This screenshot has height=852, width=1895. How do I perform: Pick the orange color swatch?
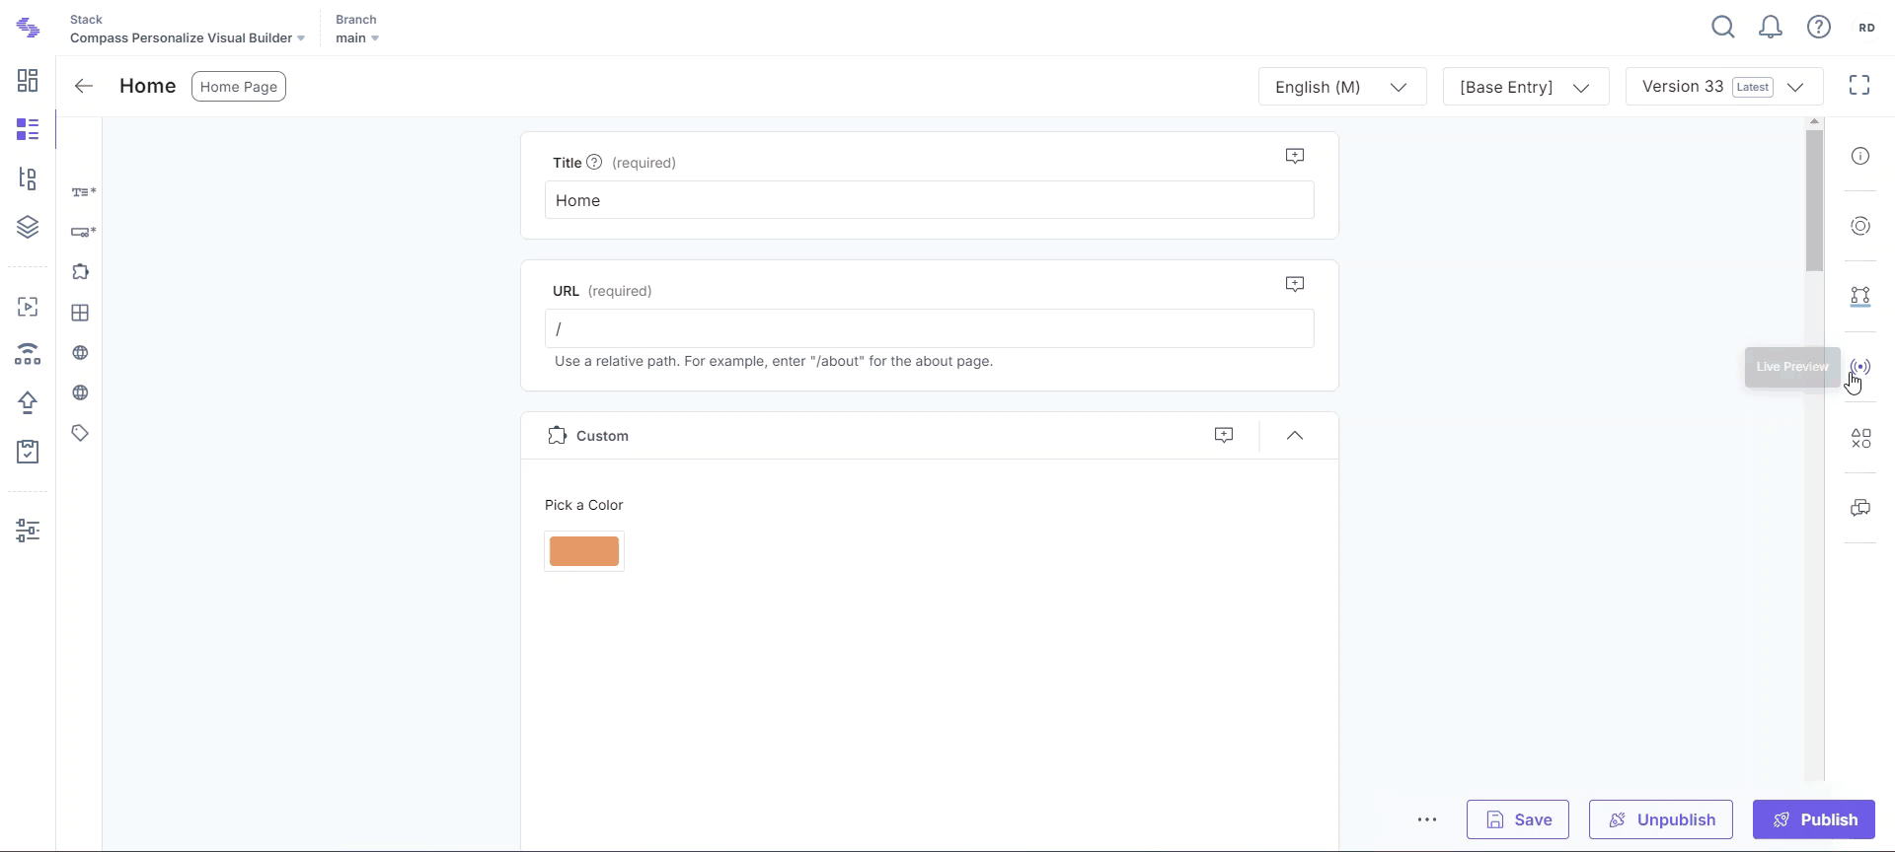(584, 551)
